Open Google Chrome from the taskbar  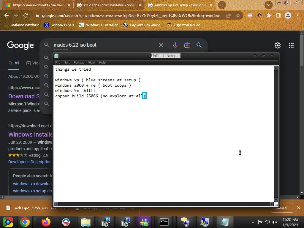pos(25,222)
